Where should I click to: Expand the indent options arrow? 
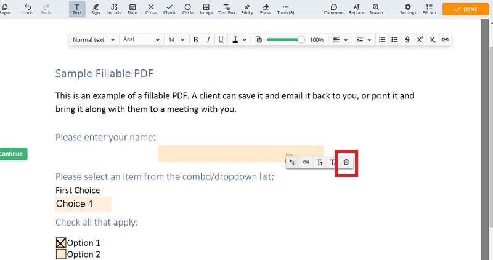pos(369,40)
